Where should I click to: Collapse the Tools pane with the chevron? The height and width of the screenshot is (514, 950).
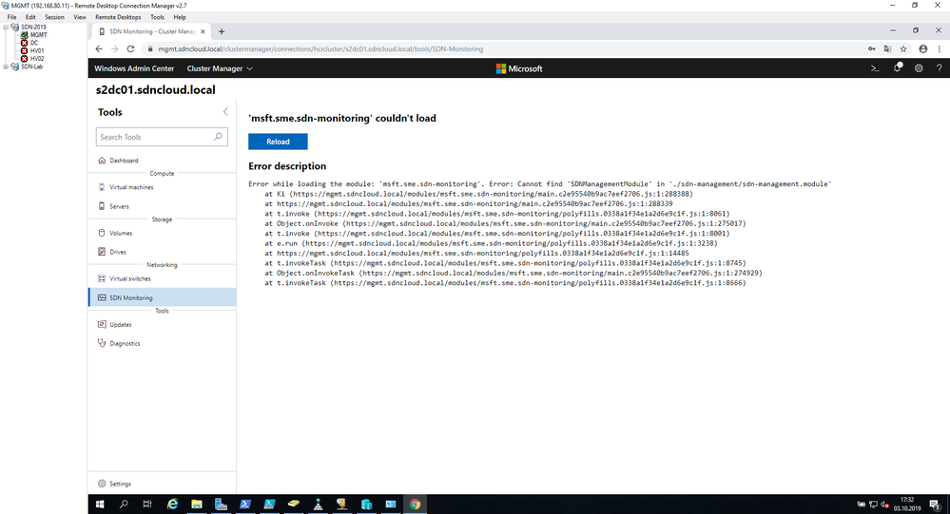pos(225,112)
